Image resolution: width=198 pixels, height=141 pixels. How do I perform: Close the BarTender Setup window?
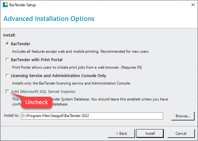190,5
